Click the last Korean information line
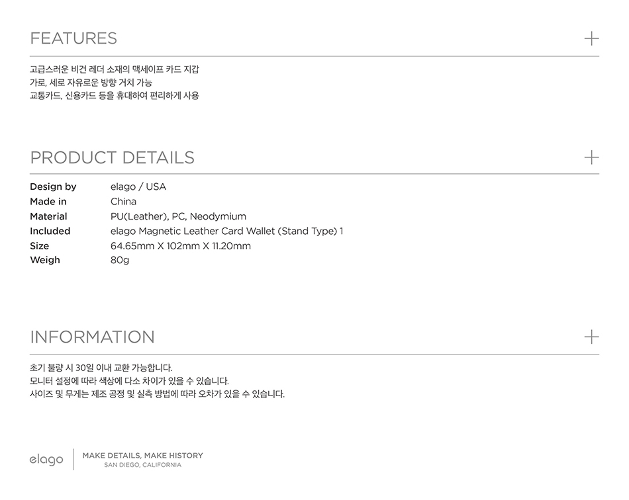629x500 pixels. coord(158,394)
